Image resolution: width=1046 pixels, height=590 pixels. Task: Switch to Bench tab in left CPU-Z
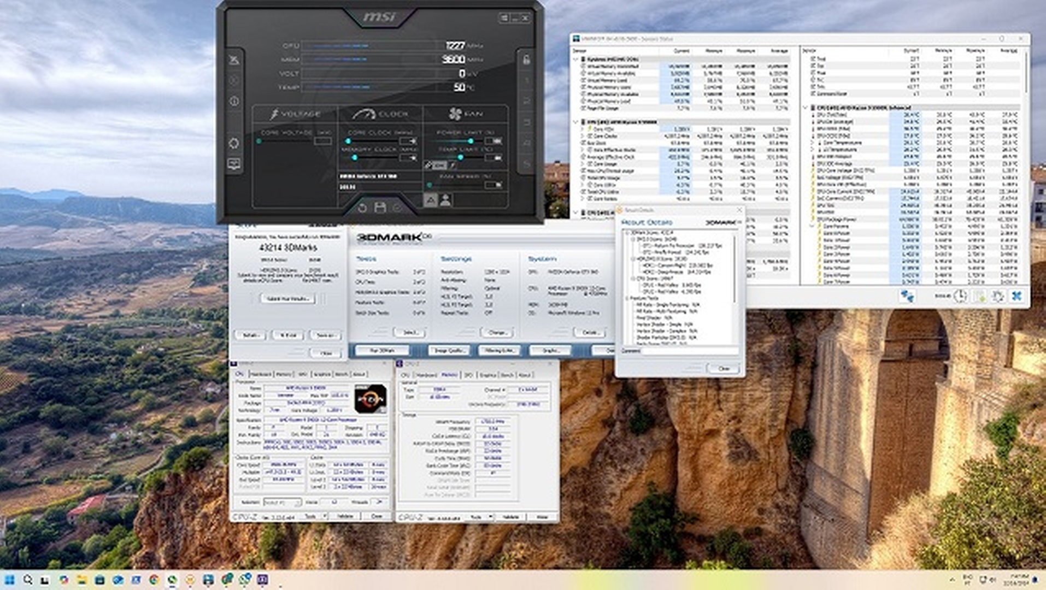pos(341,374)
